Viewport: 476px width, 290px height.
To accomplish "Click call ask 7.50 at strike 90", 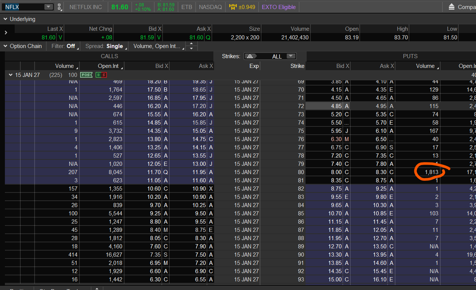I will coord(200,255).
